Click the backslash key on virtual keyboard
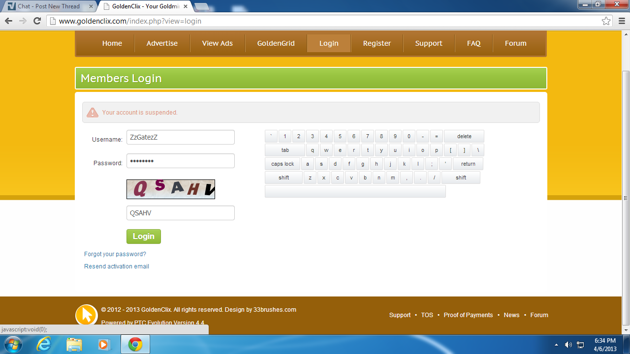The width and height of the screenshot is (630, 354). (x=478, y=150)
